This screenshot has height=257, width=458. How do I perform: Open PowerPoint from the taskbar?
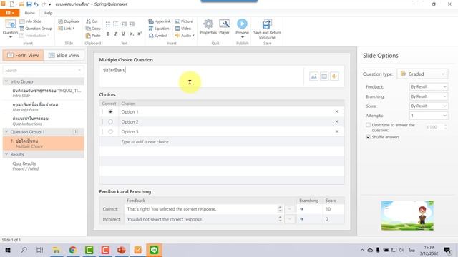tap(121, 250)
